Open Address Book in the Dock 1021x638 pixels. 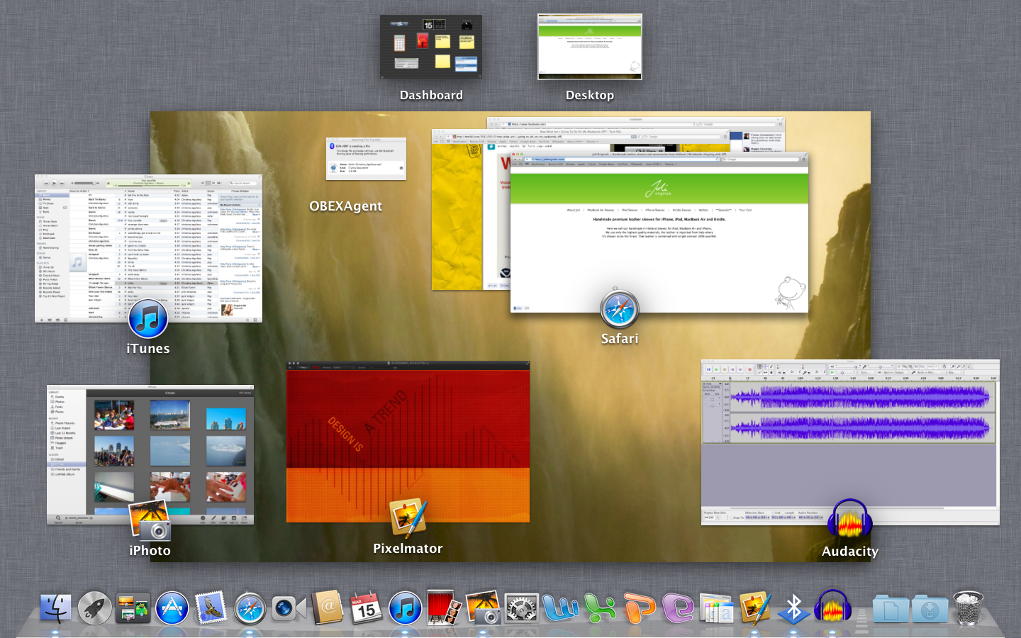(x=328, y=608)
